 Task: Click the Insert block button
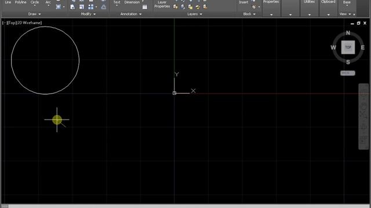point(243,2)
